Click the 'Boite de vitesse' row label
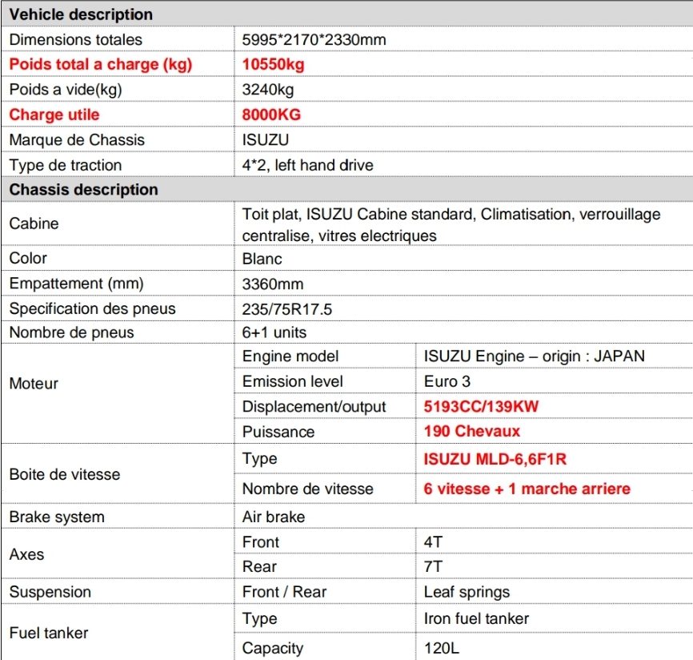Image resolution: width=693 pixels, height=660 pixels. (65, 475)
